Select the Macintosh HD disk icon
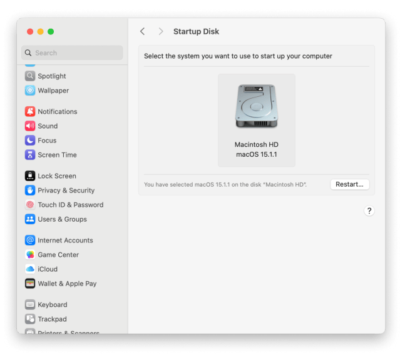Viewport: 400px width, 358px height. (x=257, y=106)
